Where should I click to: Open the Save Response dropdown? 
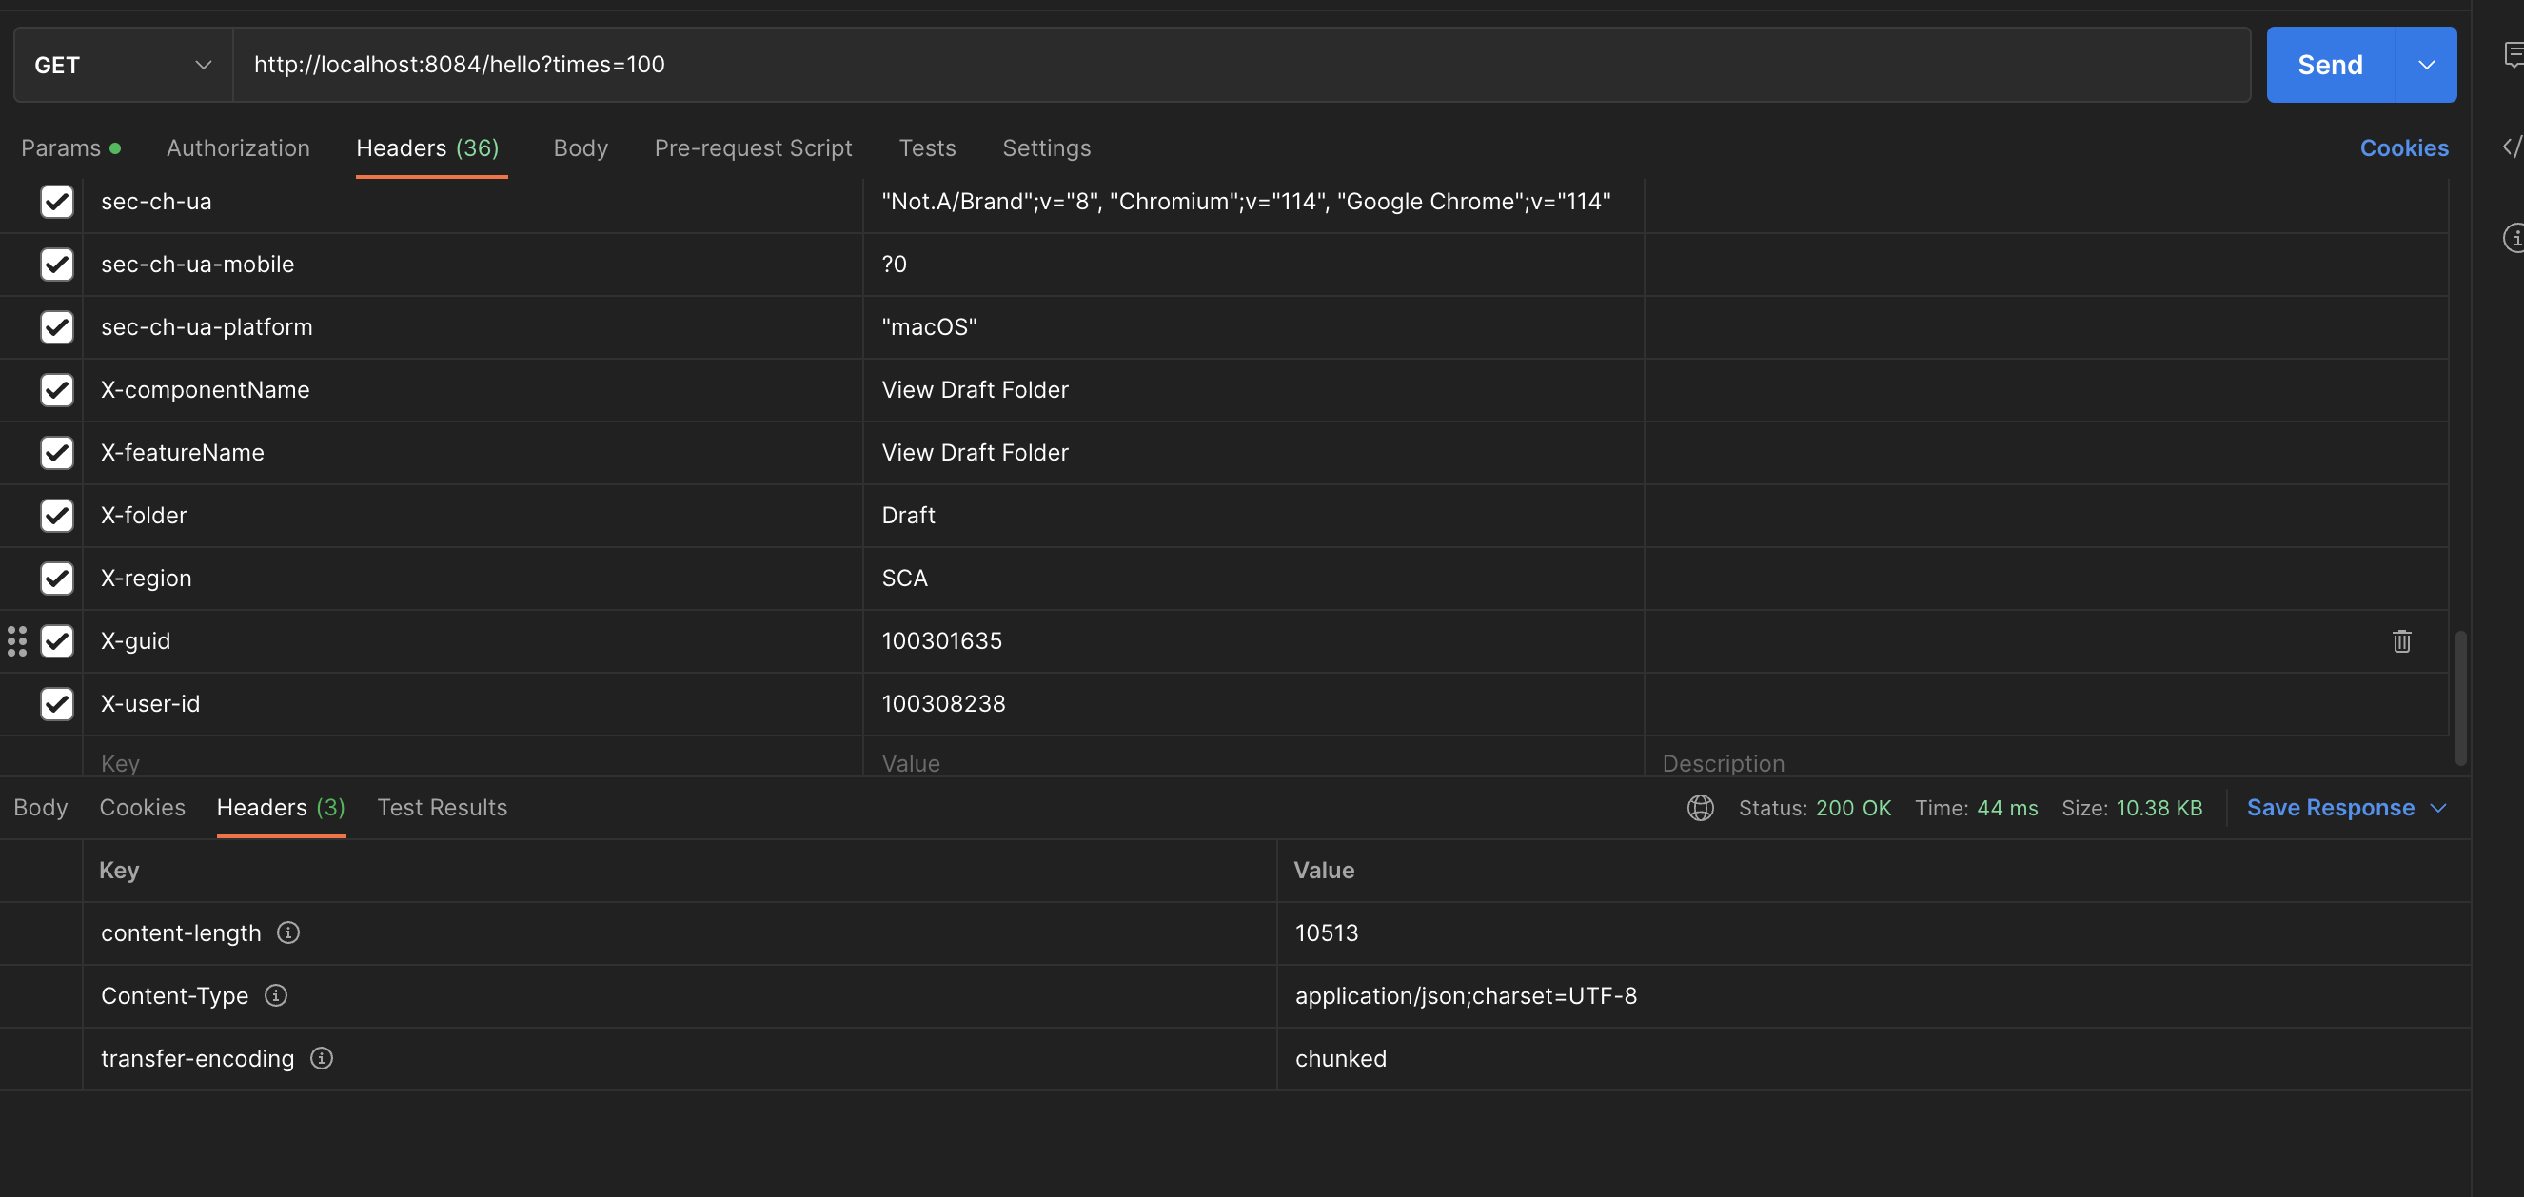coord(2438,808)
